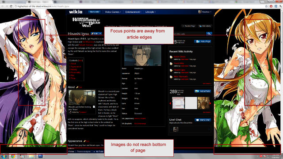Expand the Video Games menu

point(113,12)
